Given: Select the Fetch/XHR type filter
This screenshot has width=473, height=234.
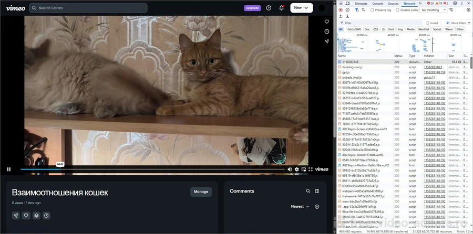Looking at the screenshot, I should [354, 29].
